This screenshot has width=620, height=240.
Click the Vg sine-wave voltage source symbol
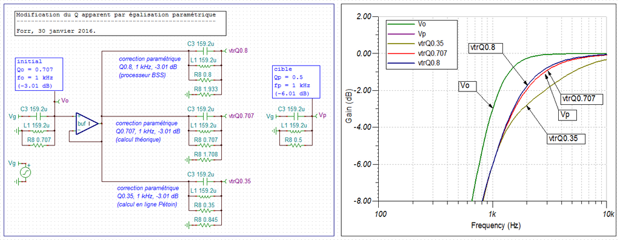pyautogui.click(x=25, y=173)
